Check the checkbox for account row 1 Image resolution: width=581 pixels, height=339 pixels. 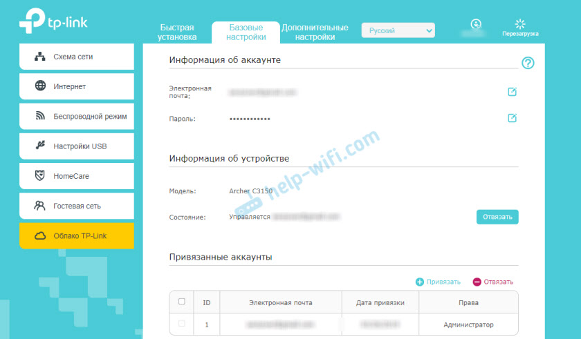182,324
